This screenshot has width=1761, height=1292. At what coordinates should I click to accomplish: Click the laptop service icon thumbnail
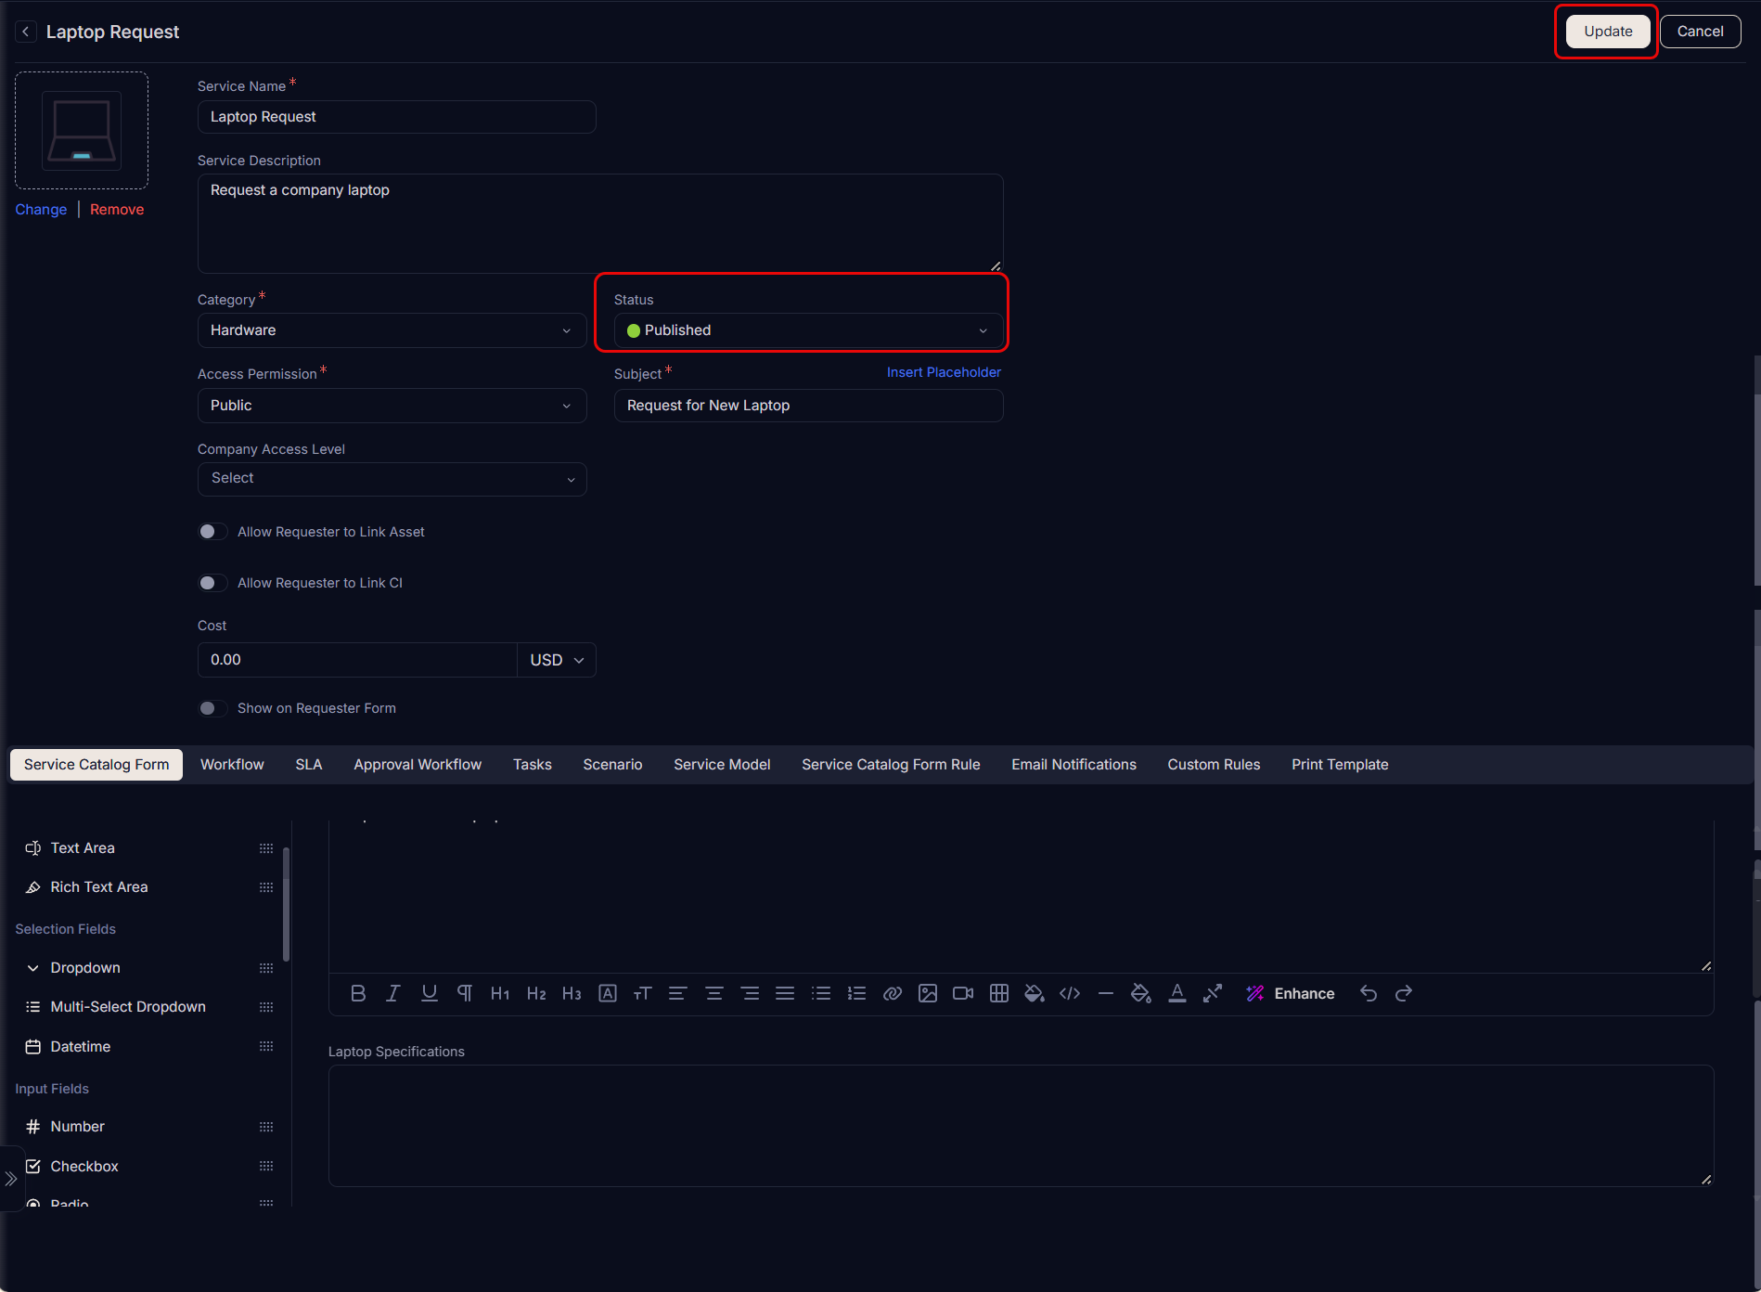[x=82, y=131]
